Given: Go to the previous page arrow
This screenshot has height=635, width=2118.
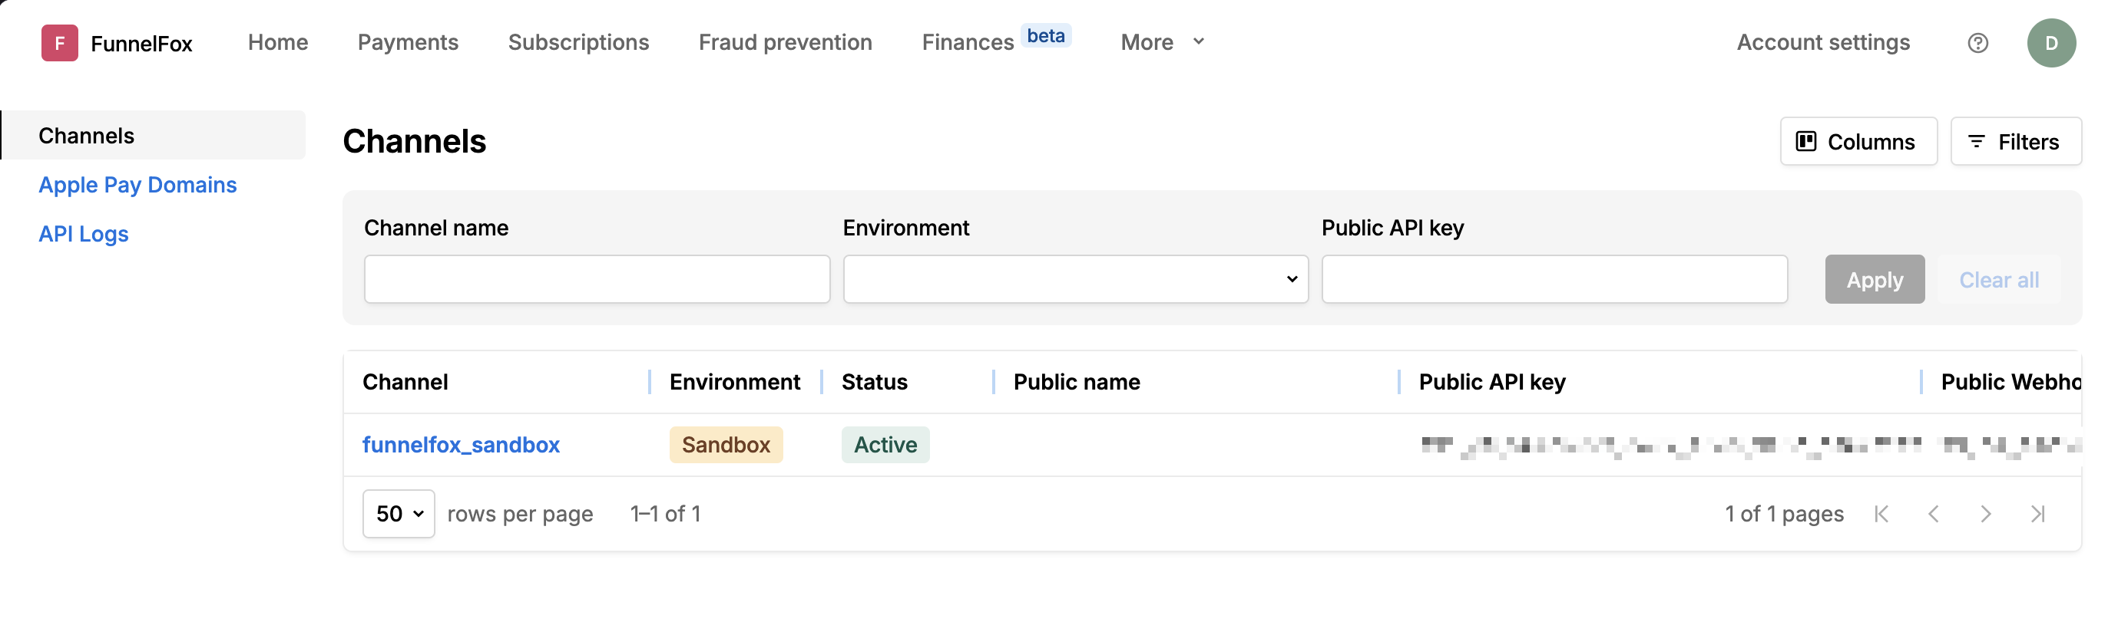Looking at the screenshot, I should point(1933,515).
